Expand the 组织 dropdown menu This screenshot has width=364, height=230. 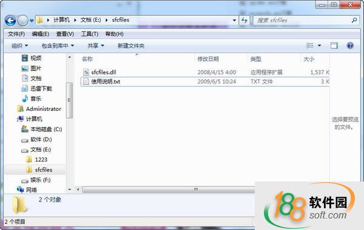20,45
